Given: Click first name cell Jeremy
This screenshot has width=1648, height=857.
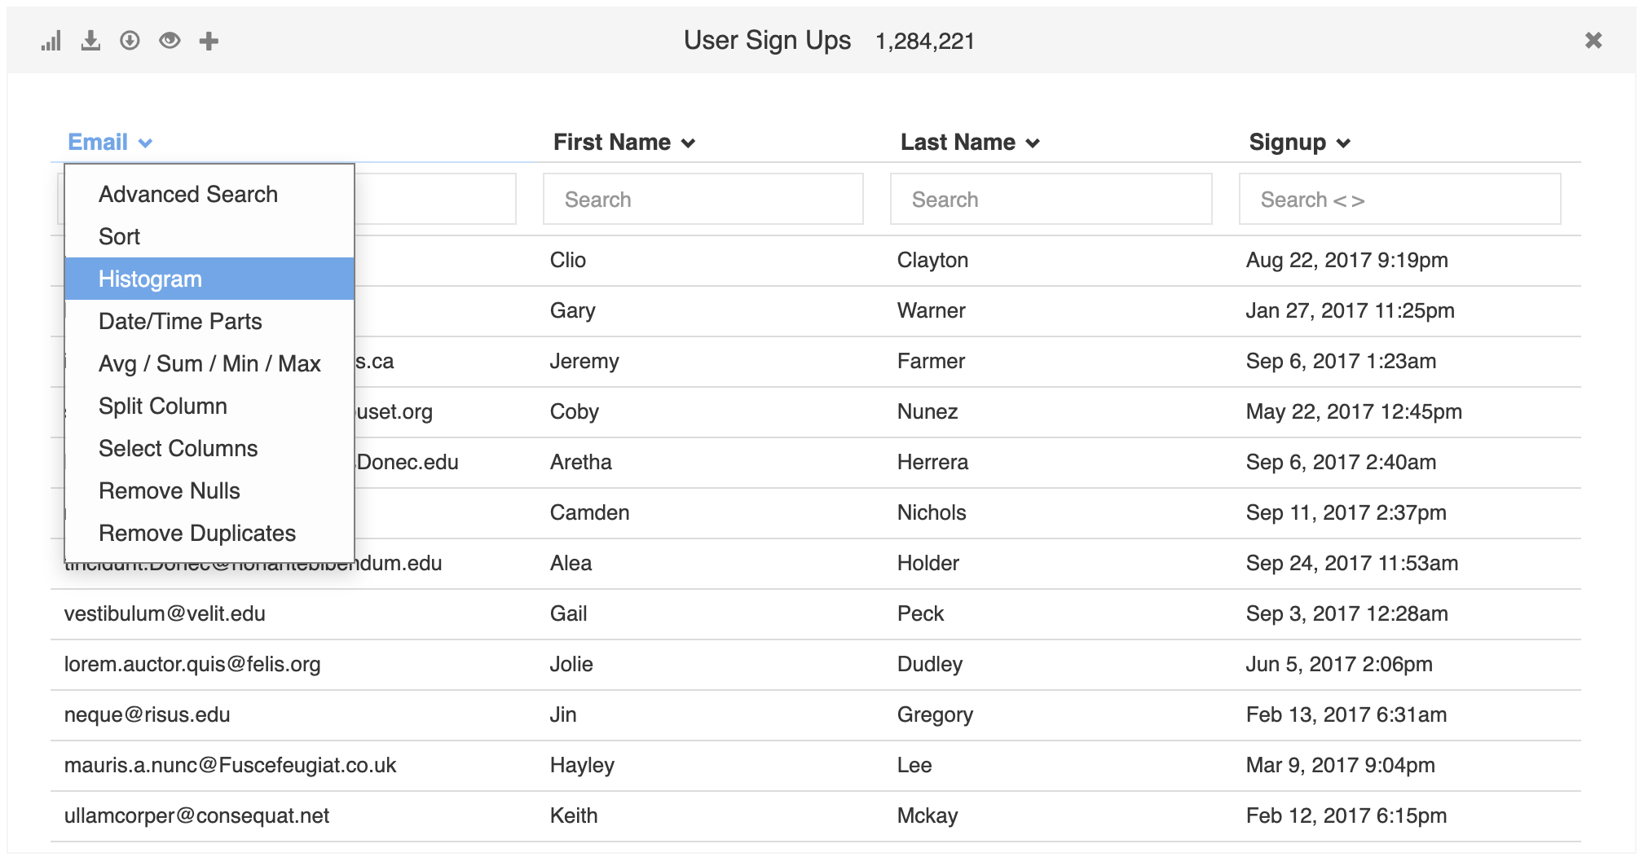Looking at the screenshot, I should point(584,361).
